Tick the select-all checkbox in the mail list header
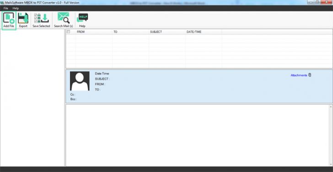Screen dimensions: 333x172 coord(69,32)
